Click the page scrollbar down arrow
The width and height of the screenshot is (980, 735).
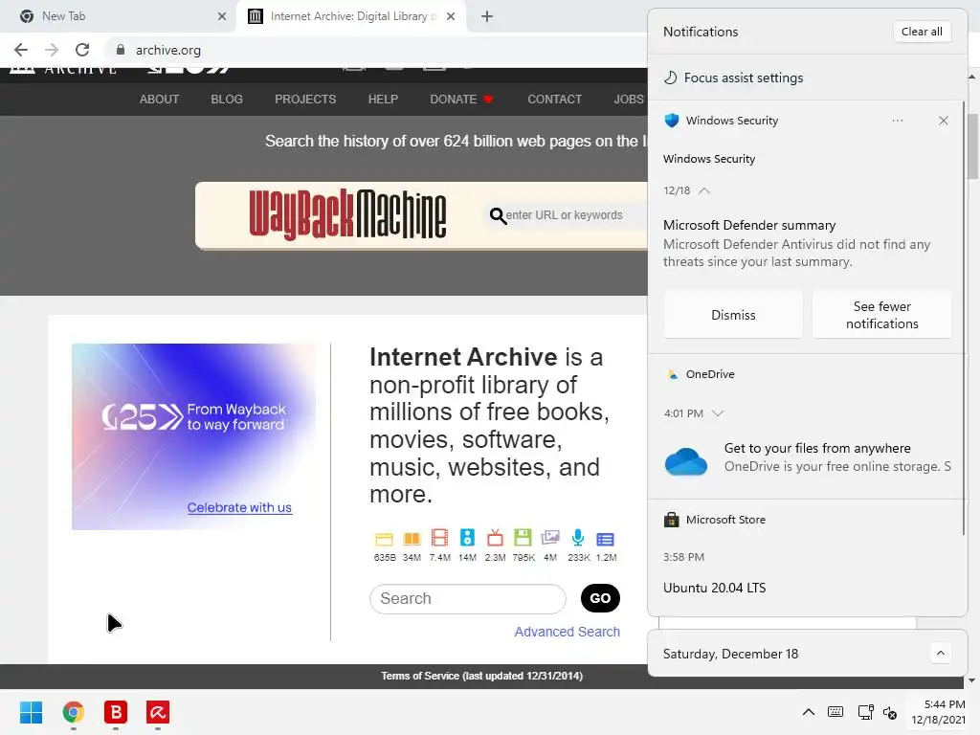[972, 680]
